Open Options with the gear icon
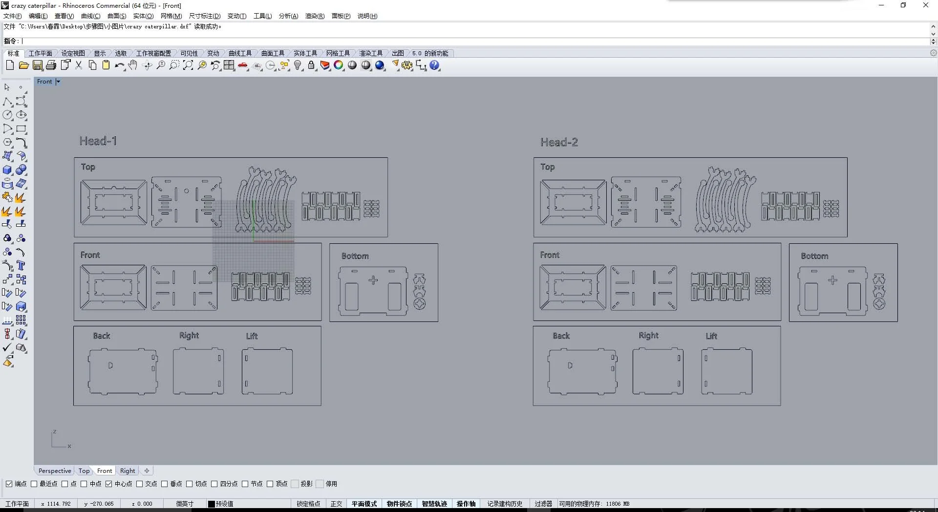Viewport: 938px width, 512px height. click(407, 65)
